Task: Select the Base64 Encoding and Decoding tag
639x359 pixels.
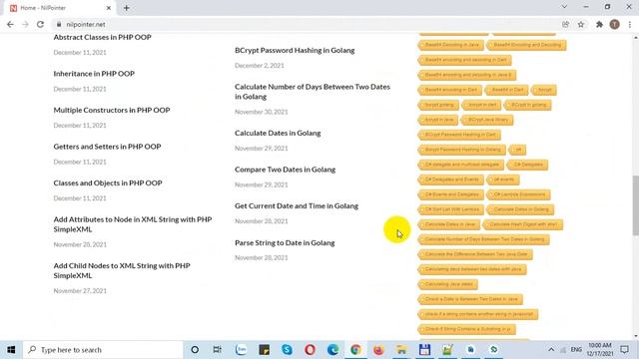Action: click(x=527, y=45)
